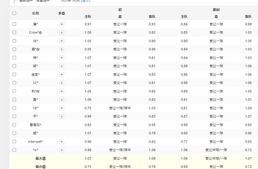Click the plus icon in the 36* row
Image resolution: width=258 pixels, height=169 pixels.
click(62, 41)
